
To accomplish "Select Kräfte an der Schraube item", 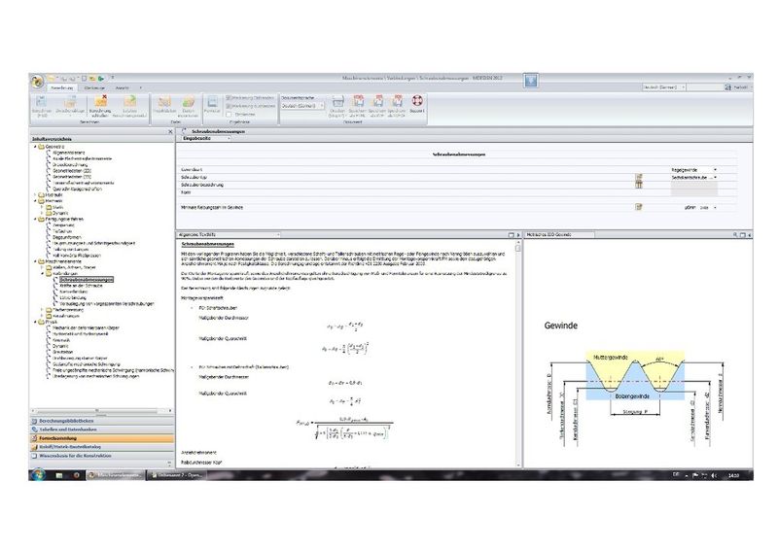I will pyautogui.click(x=81, y=286).
